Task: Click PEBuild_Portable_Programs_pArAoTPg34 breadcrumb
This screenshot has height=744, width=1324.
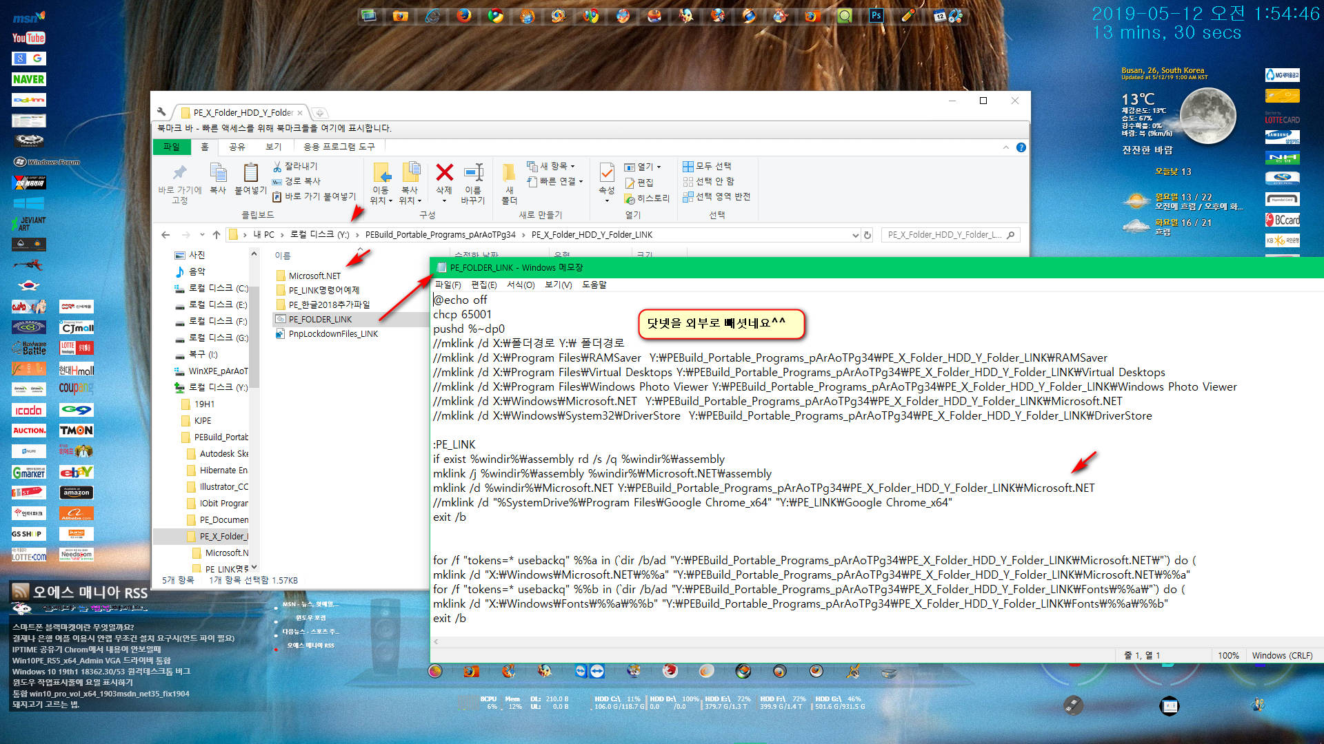Action: click(x=440, y=235)
